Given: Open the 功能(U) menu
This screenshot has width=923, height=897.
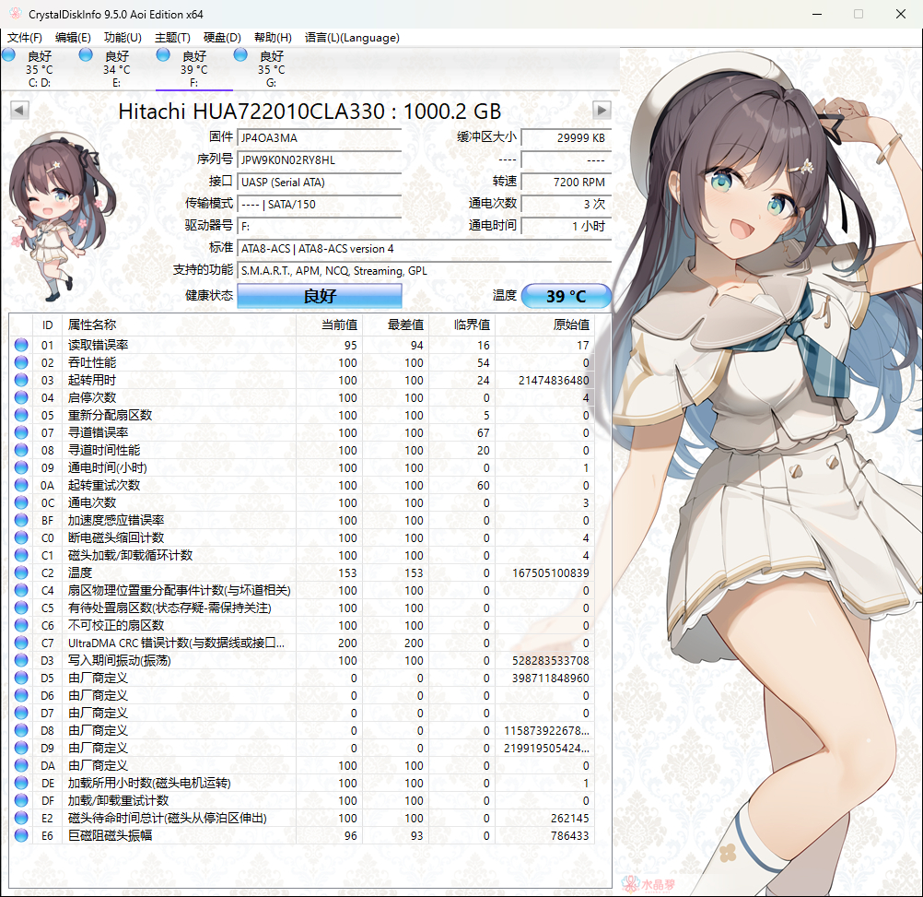Looking at the screenshot, I should coord(123,38).
